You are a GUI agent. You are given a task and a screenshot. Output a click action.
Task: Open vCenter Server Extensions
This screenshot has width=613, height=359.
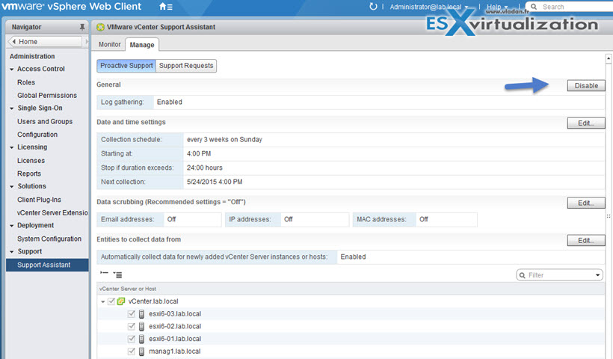coord(52,212)
